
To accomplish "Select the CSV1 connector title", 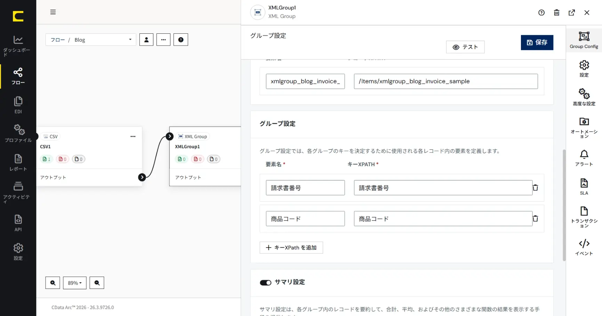I will (x=45, y=147).
